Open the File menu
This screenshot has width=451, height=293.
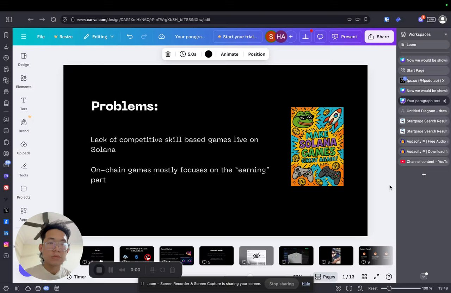point(41,37)
